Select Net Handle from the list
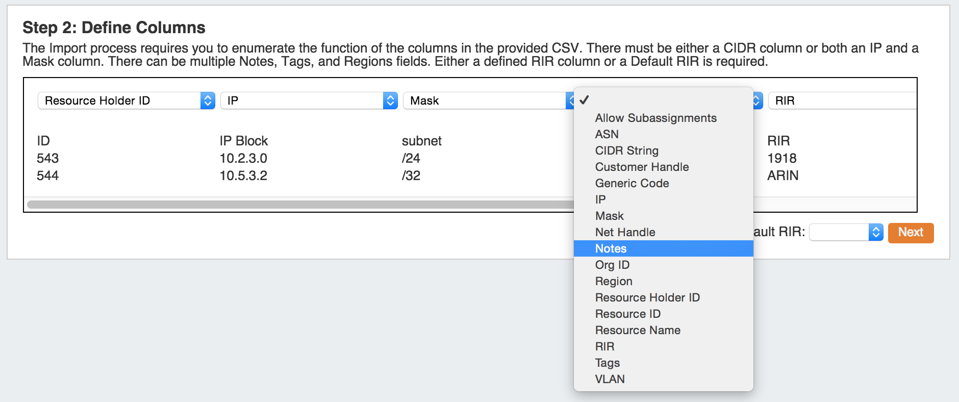The image size is (959, 402). [625, 232]
